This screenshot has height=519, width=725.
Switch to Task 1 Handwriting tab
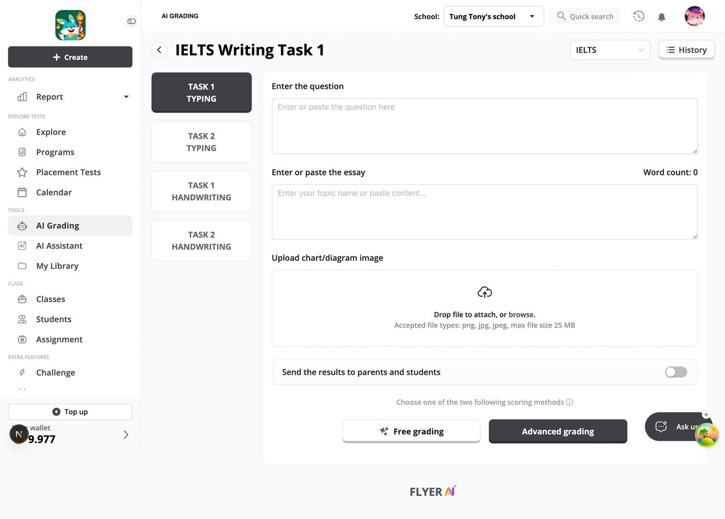click(201, 191)
